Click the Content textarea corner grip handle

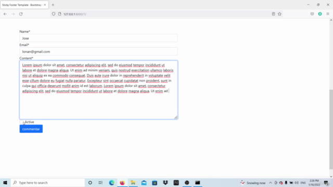175,117
